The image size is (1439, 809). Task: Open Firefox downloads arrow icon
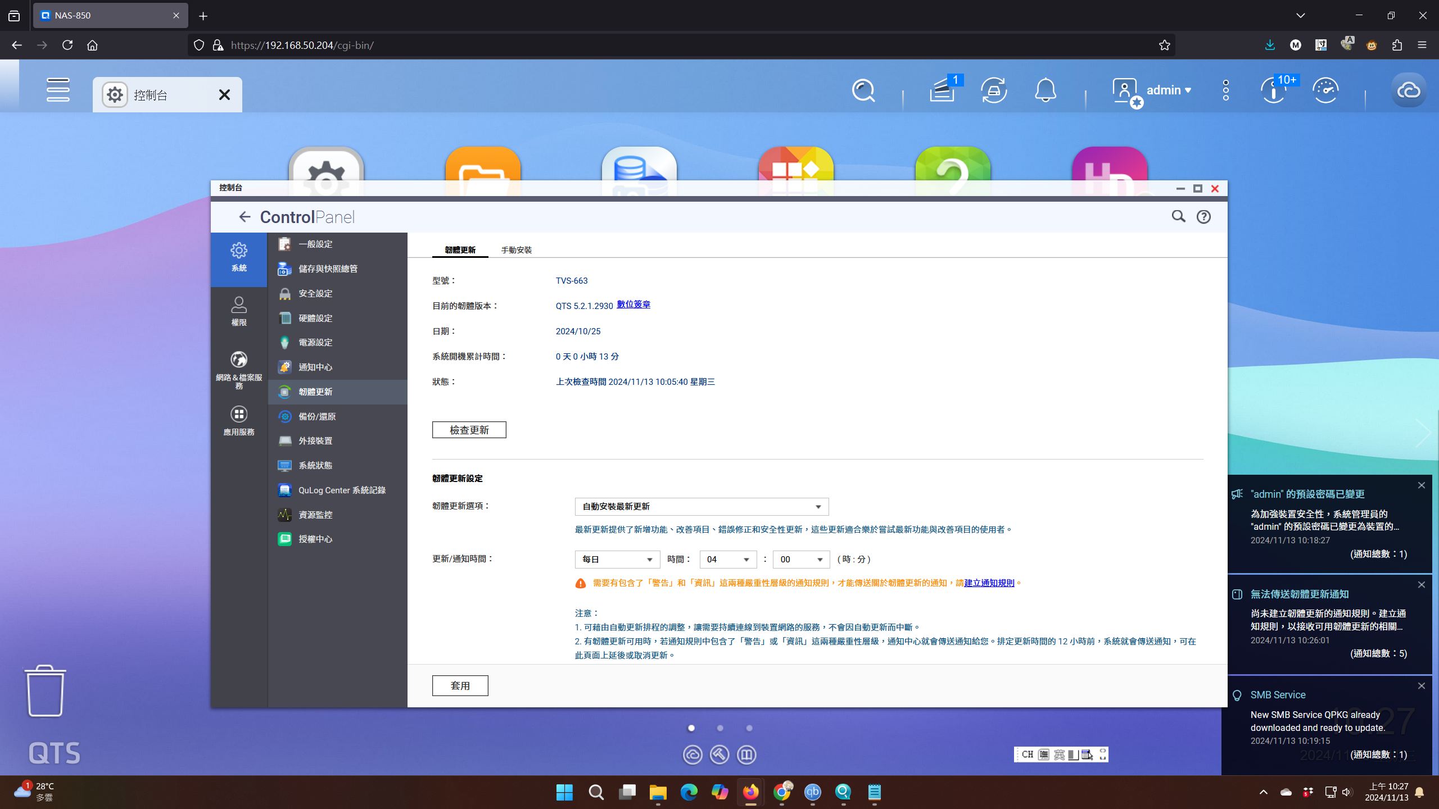[1270, 45]
